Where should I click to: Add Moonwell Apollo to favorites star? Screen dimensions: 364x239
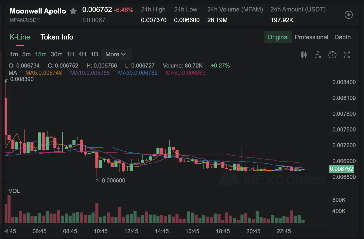pyautogui.click(x=73, y=11)
